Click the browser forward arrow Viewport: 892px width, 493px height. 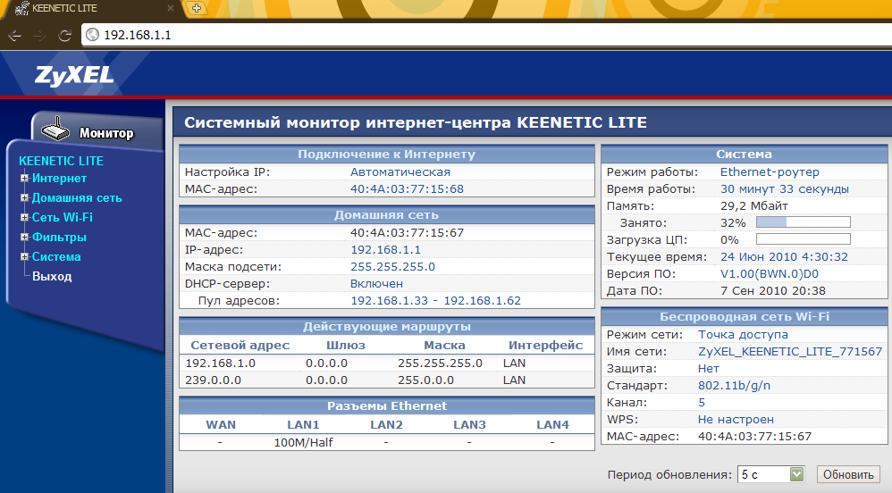pos(39,35)
